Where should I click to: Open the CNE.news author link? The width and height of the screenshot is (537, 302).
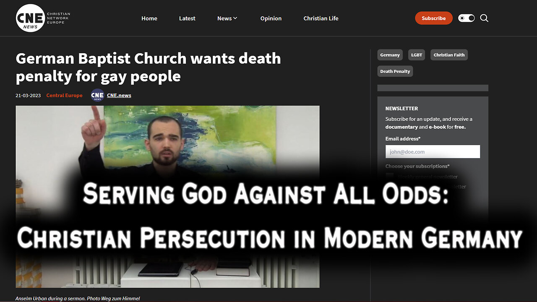tap(119, 96)
